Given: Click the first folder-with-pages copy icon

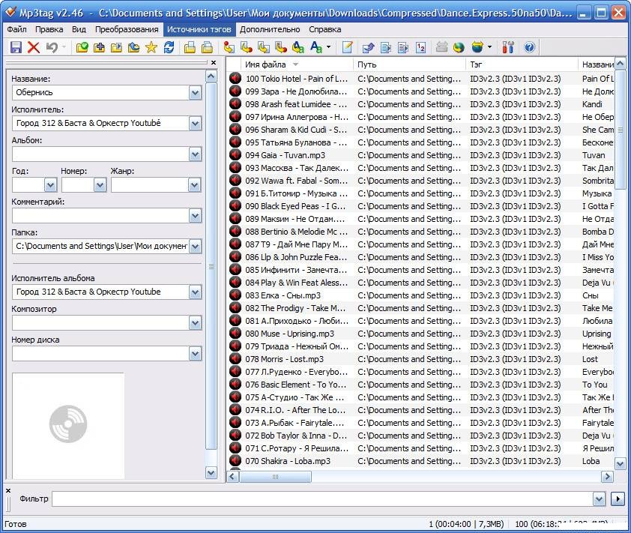Looking at the screenshot, I should pyautogui.click(x=190, y=47).
